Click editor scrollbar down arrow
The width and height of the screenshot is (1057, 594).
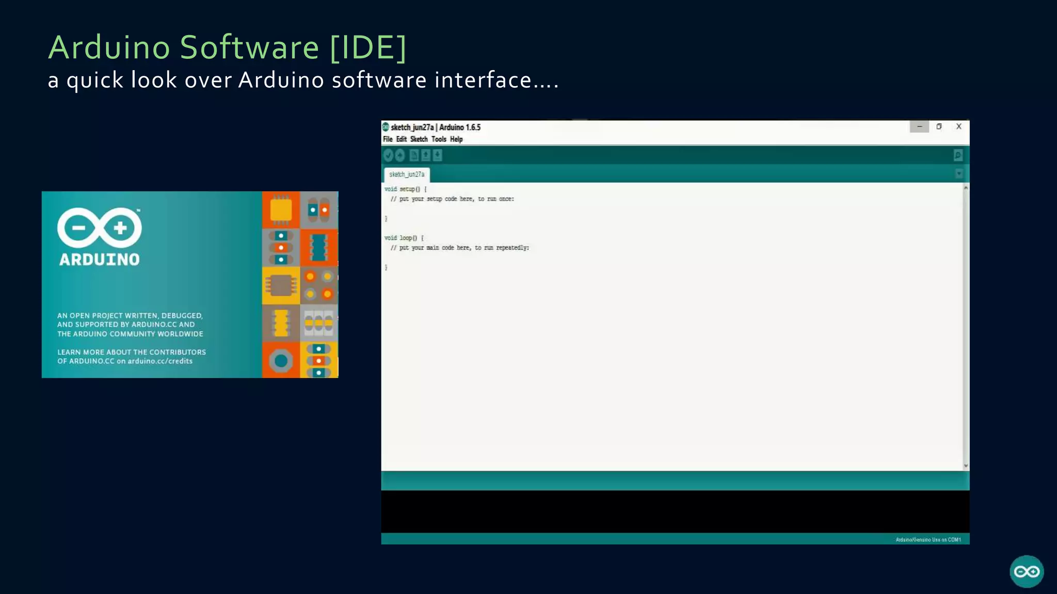[966, 466]
